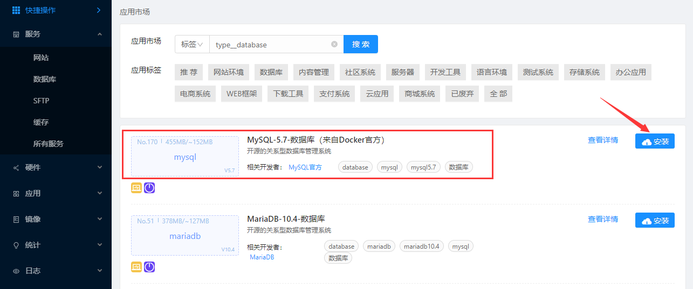View details link for MariaDB-10.4
This screenshot has height=289, width=693.
pyautogui.click(x=602, y=219)
